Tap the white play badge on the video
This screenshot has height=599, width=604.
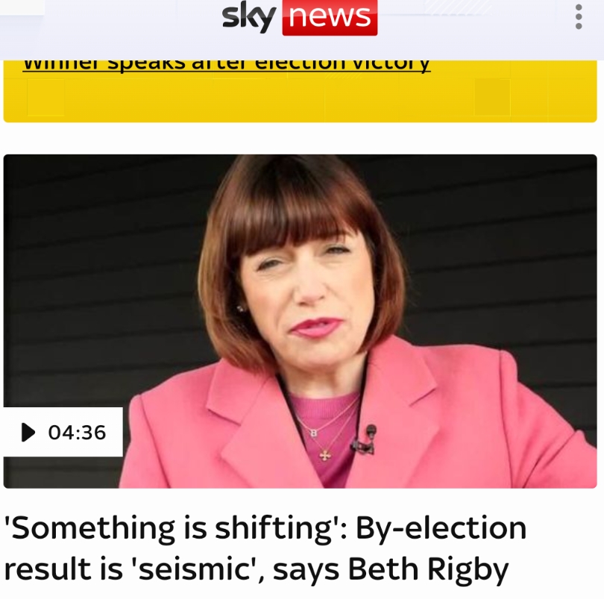tap(63, 432)
